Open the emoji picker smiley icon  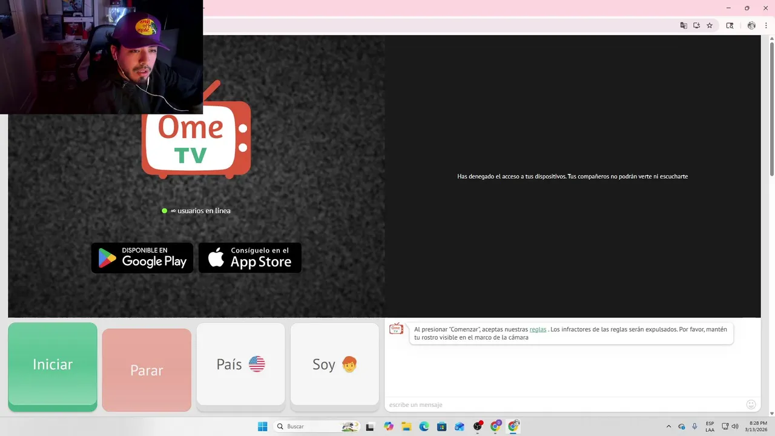click(x=751, y=405)
